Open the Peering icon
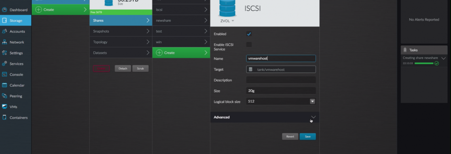Image resolution: width=451 pixels, height=154 pixels. tap(4, 96)
